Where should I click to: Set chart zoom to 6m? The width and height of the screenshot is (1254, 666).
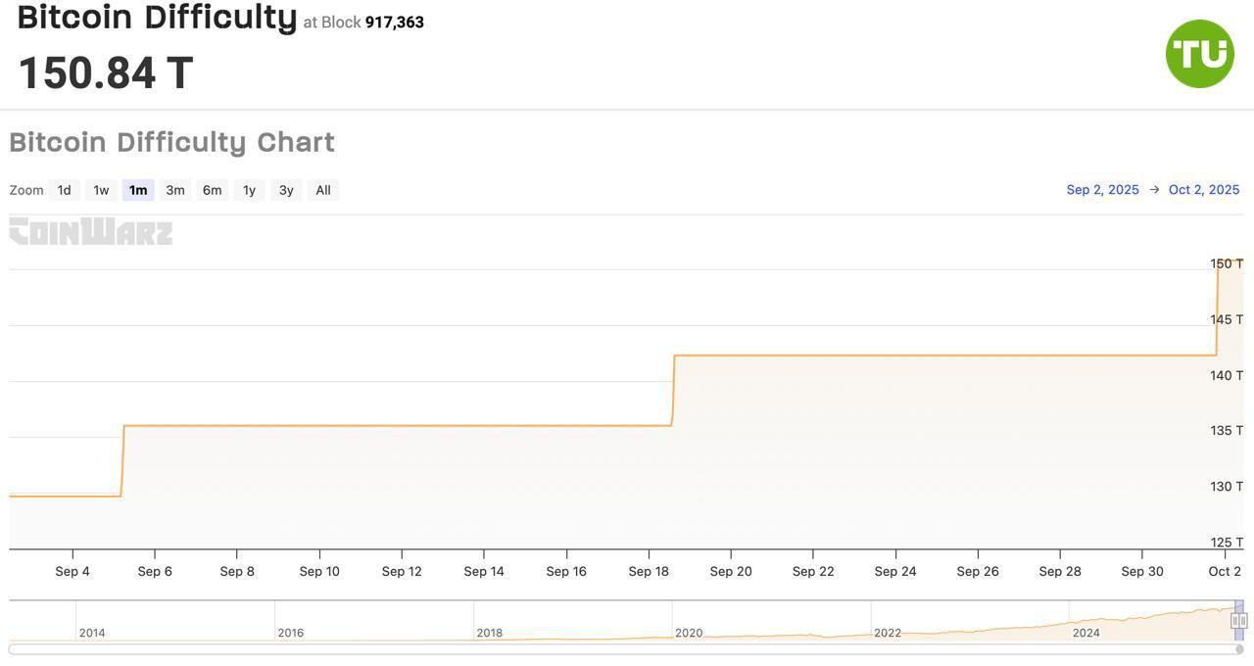tap(213, 190)
